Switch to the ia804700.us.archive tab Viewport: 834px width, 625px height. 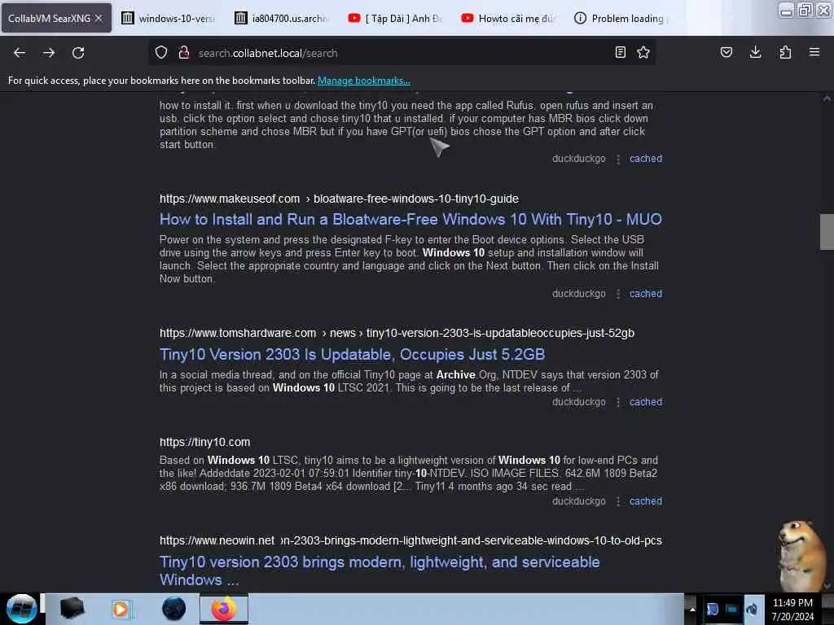(x=283, y=18)
